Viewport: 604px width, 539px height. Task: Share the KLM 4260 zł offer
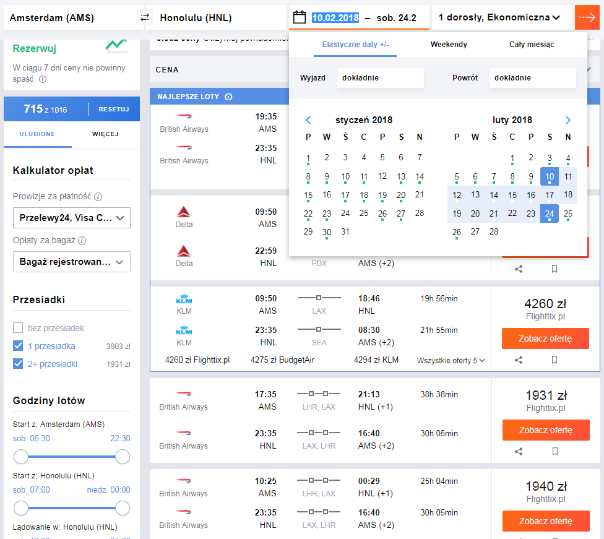tap(519, 360)
